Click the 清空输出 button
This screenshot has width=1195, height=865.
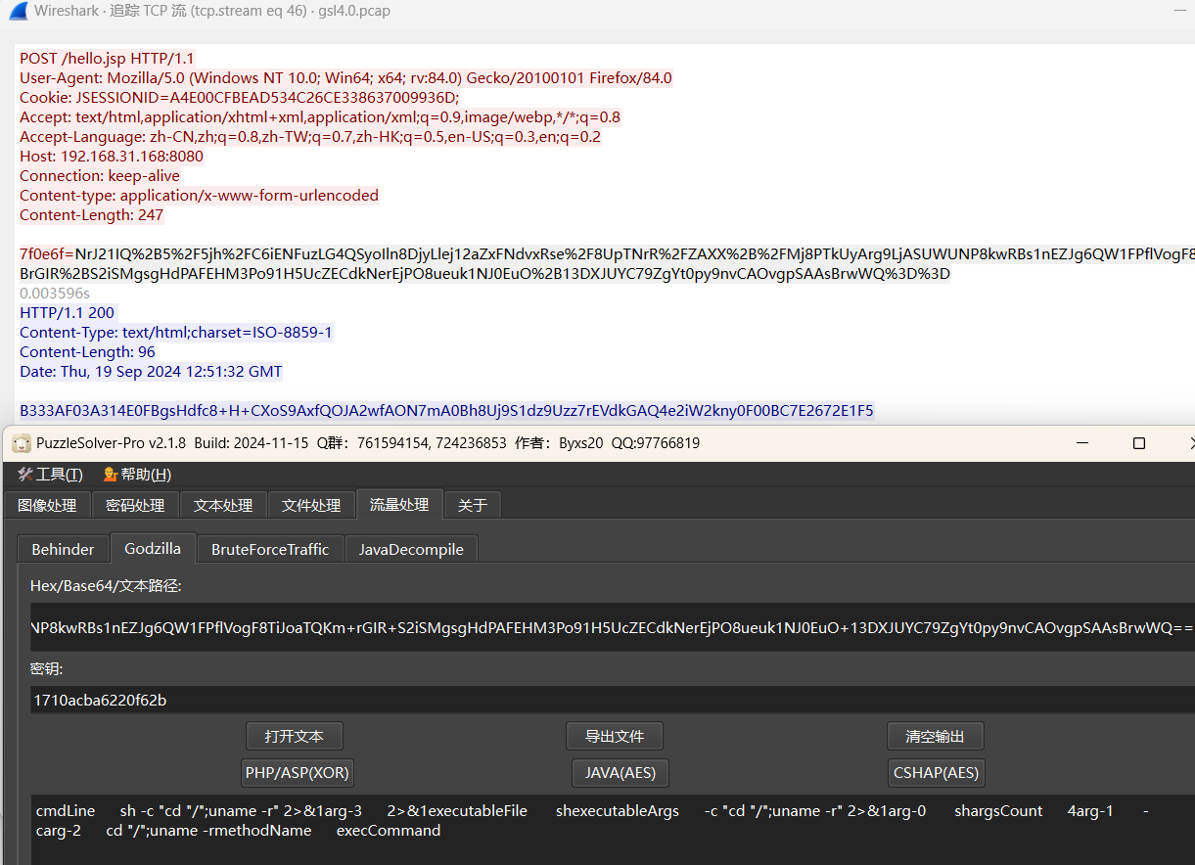point(936,736)
